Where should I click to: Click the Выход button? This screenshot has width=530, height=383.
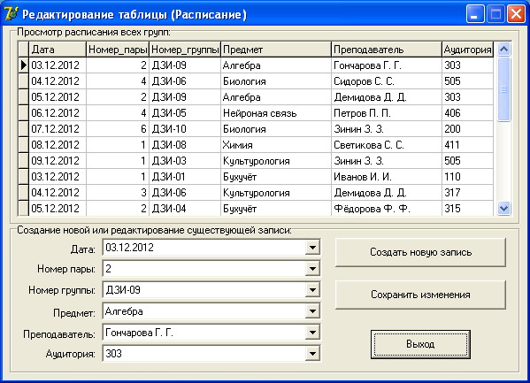(420, 344)
